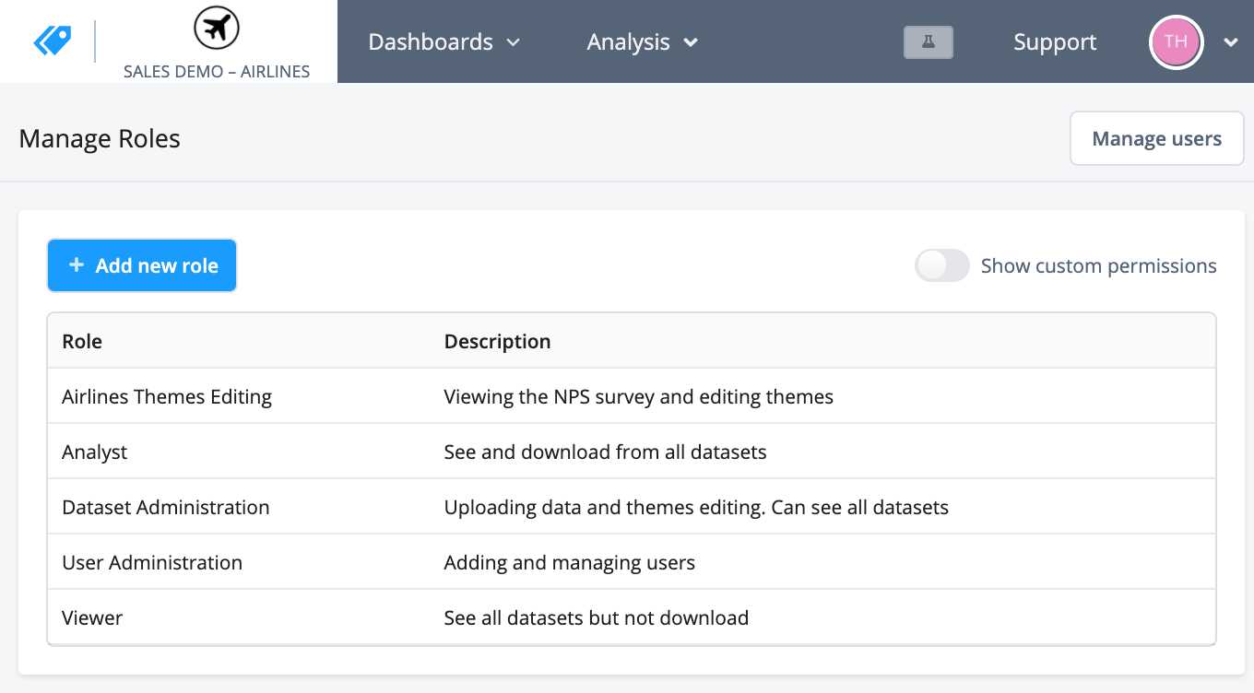
Task: Click the Manage users button
Action: point(1156,139)
